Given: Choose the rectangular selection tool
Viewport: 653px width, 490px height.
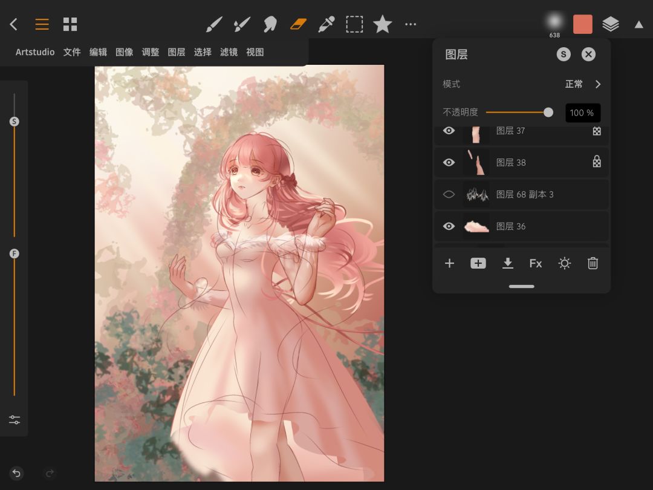Looking at the screenshot, I should coord(354,24).
